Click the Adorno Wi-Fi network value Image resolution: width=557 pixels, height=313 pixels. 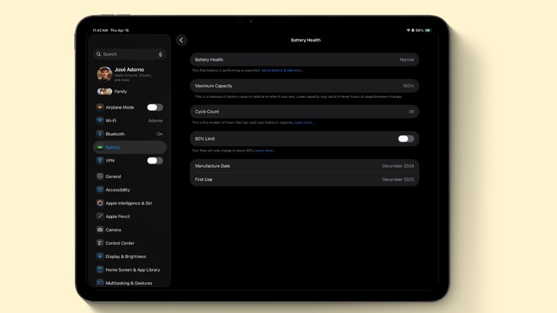[x=155, y=121]
